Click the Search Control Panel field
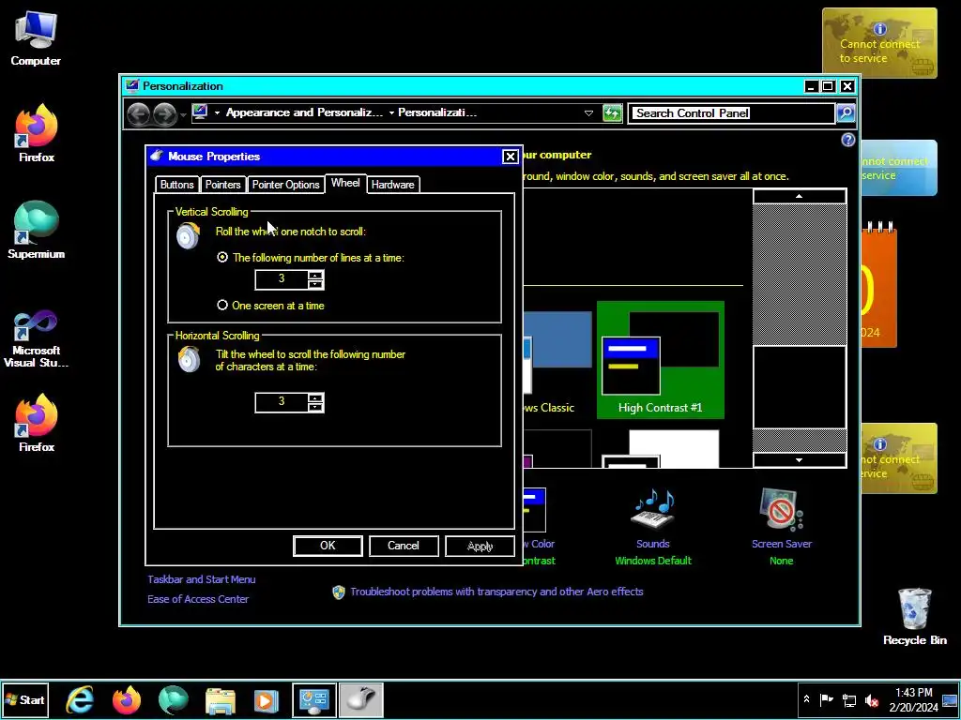 click(732, 113)
